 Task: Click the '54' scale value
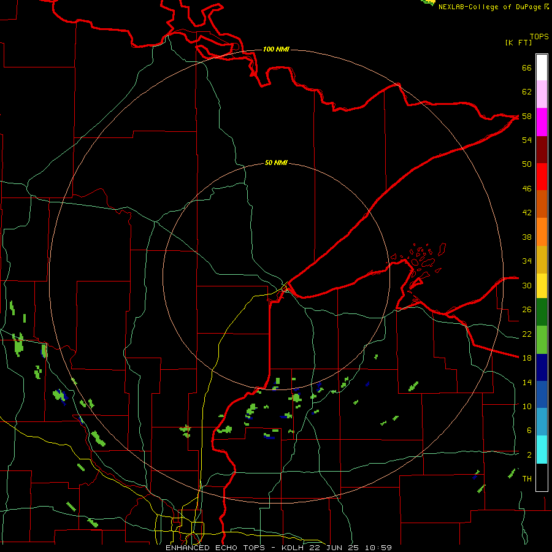527,140
